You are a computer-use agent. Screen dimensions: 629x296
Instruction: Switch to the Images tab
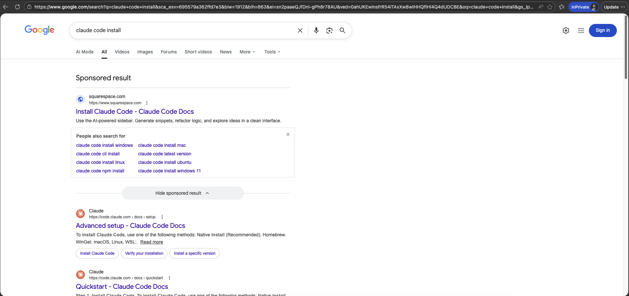[x=145, y=52]
